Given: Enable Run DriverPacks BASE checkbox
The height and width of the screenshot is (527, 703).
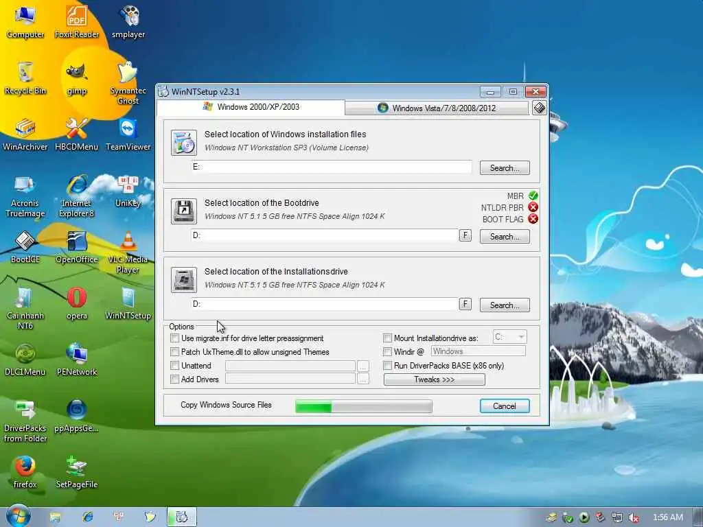Looking at the screenshot, I should (x=387, y=365).
